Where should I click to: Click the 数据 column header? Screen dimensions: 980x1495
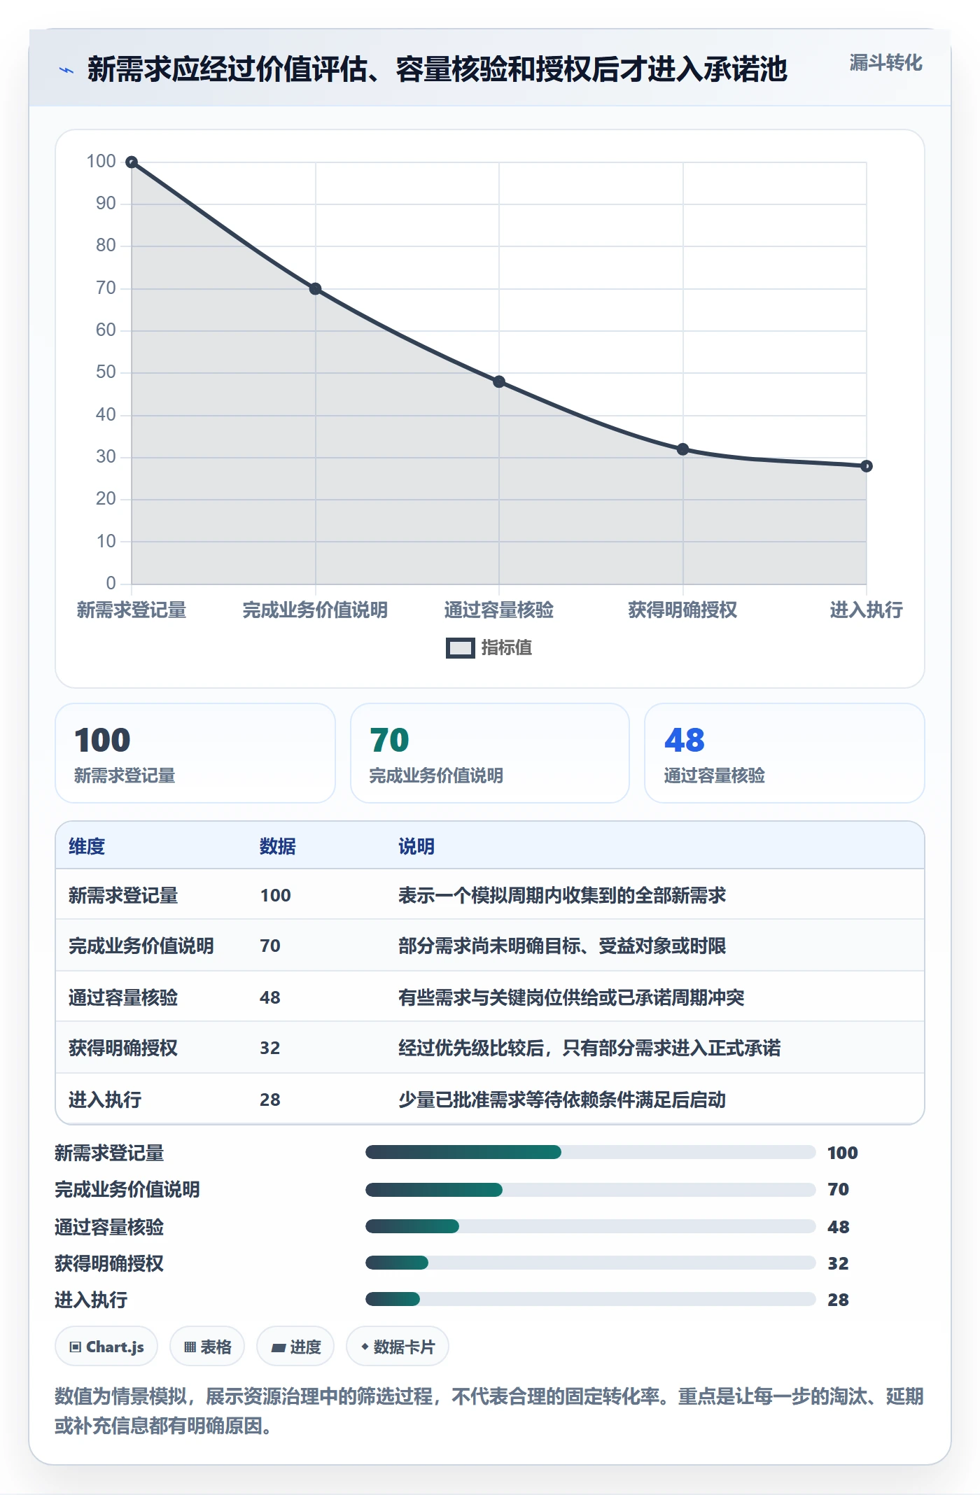pyautogui.click(x=278, y=846)
